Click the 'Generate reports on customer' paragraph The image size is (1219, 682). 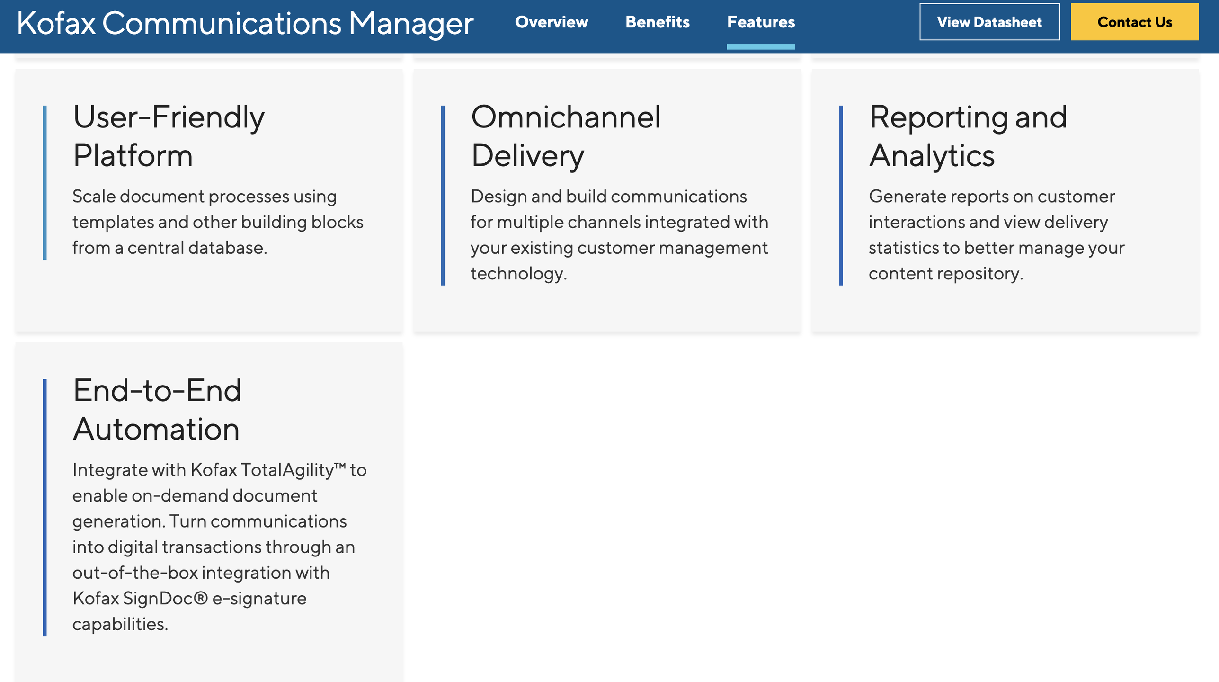pyautogui.click(x=996, y=235)
